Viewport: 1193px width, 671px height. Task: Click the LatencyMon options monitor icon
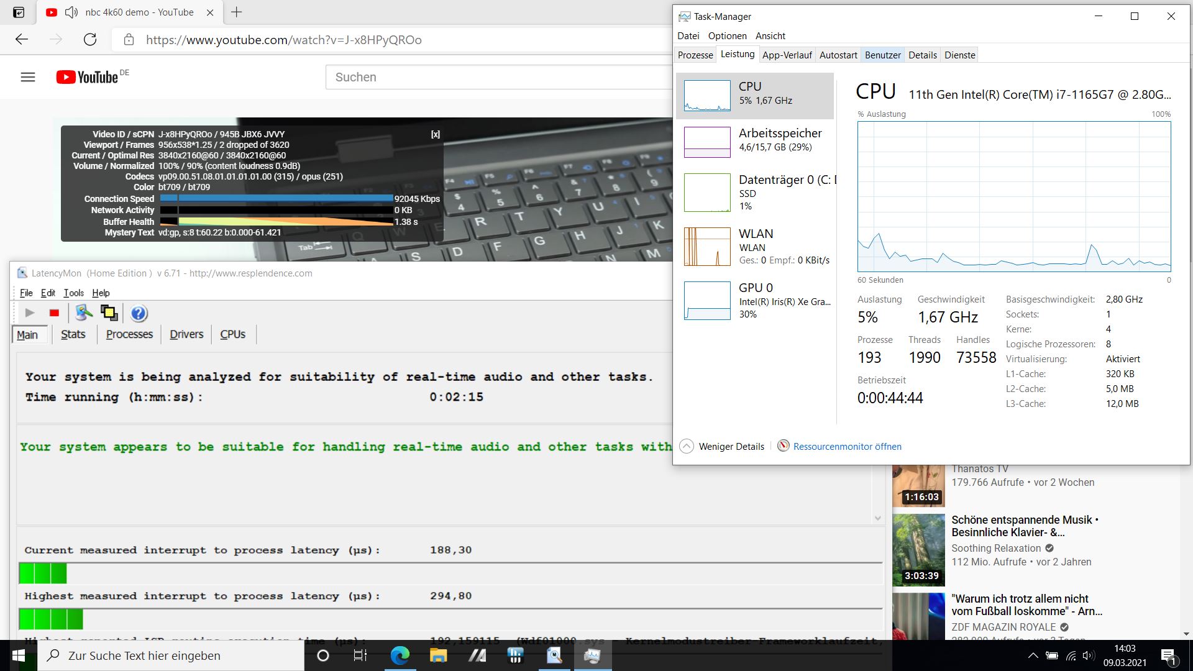click(x=83, y=313)
